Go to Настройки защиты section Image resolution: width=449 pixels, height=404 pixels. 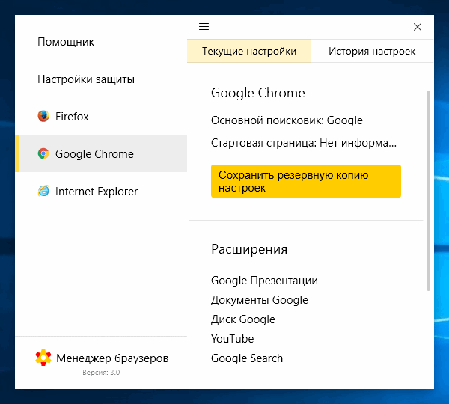[x=86, y=79]
